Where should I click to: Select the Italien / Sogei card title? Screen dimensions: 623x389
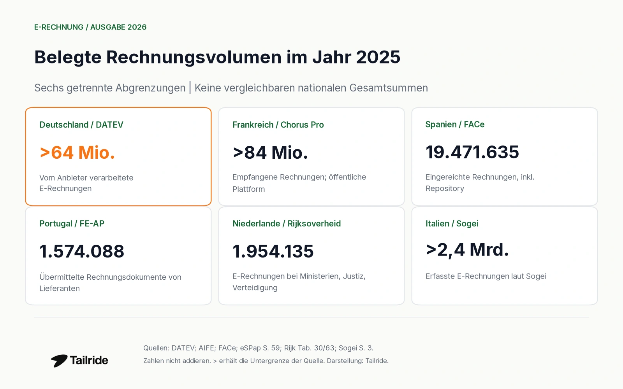pyautogui.click(x=452, y=224)
